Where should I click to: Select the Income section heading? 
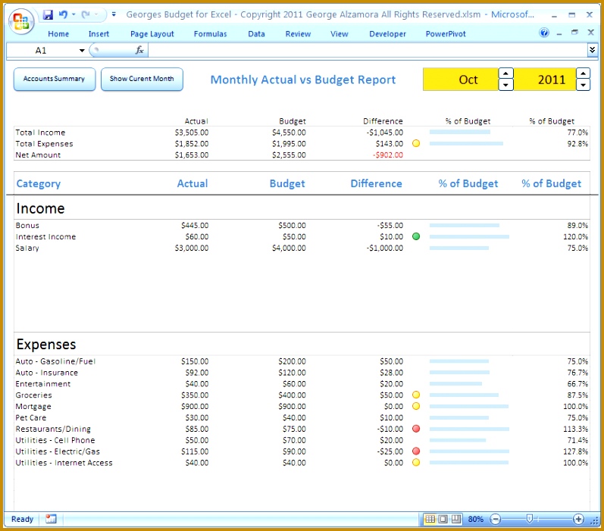click(x=40, y=208)
